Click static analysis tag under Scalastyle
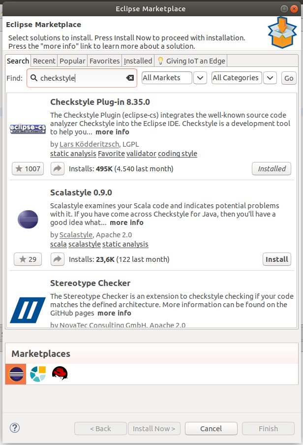Viewport: 303px width, 445px height. point(125,244)
